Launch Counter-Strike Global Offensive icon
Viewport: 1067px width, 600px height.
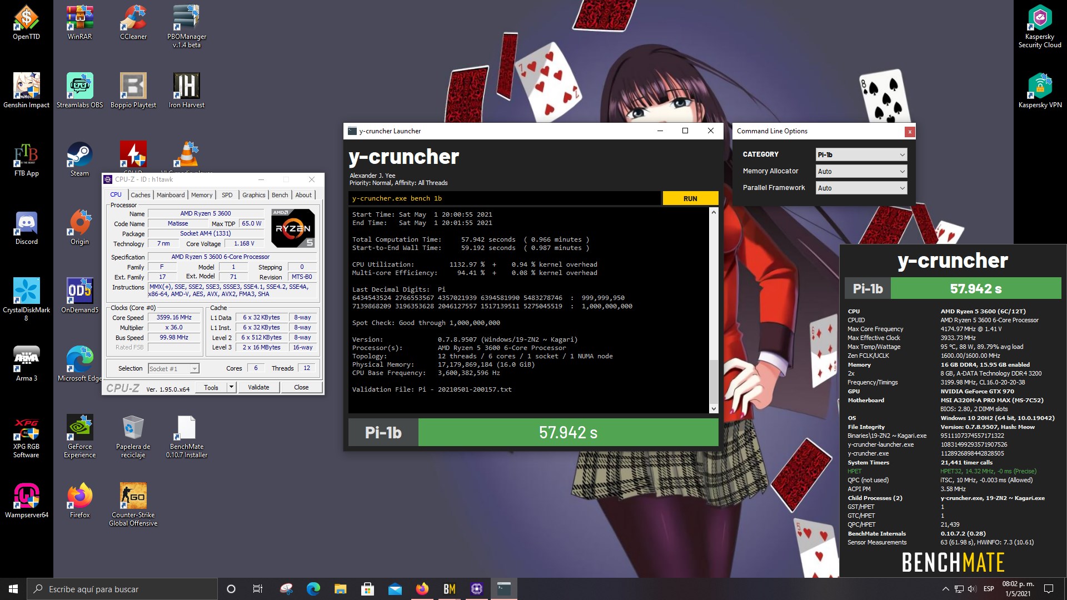tap(133, 504)
